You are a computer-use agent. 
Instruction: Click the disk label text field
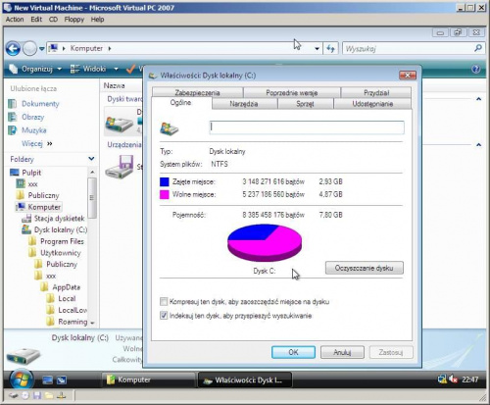[x=307, y=127]
